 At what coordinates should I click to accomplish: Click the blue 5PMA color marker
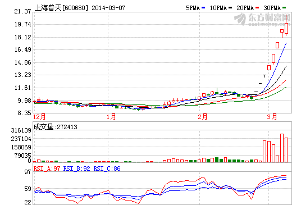pos(203,8)
